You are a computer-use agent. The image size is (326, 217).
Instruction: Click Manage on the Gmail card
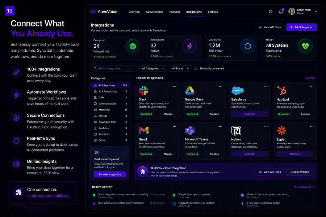[x=168, y=154]
